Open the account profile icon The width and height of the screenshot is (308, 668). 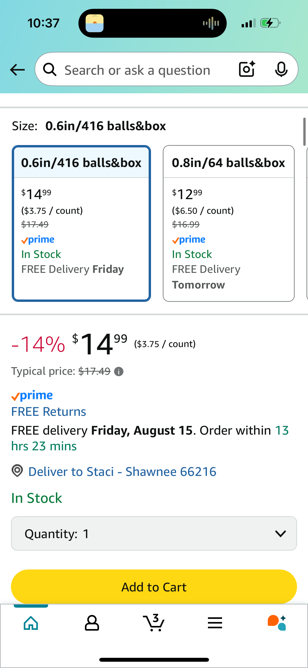[x=92, y=623]
